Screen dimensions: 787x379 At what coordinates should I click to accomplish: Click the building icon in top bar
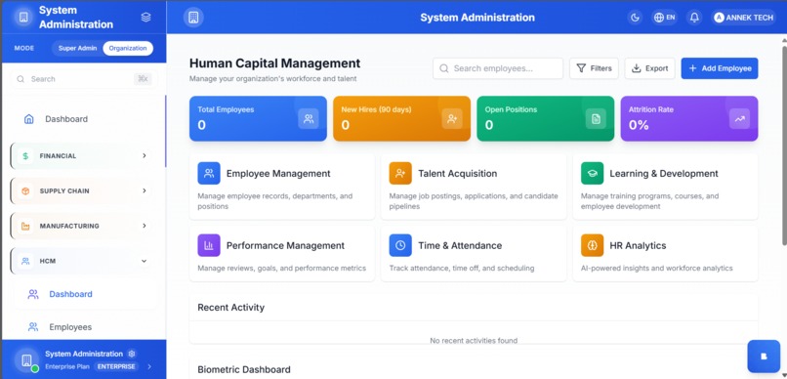193,17
